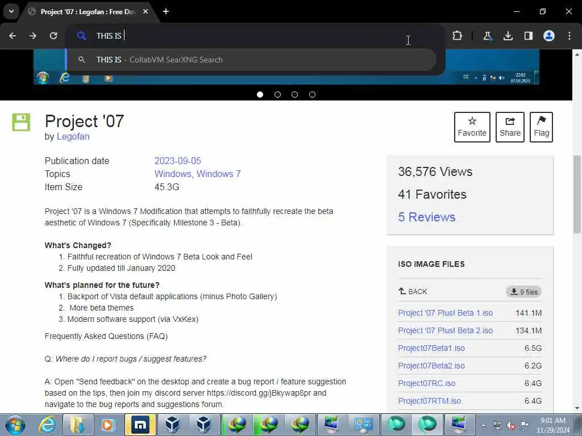The image size is (582, 436).
Task: Download Project '07 Plus! Beta 2.iso
Action: pyautogui.click(x=446, y=330)
